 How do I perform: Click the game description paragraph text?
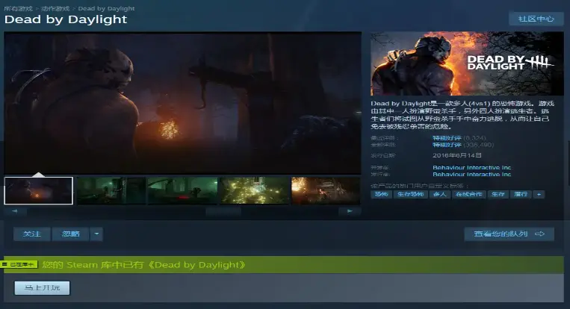click(462, 115)
